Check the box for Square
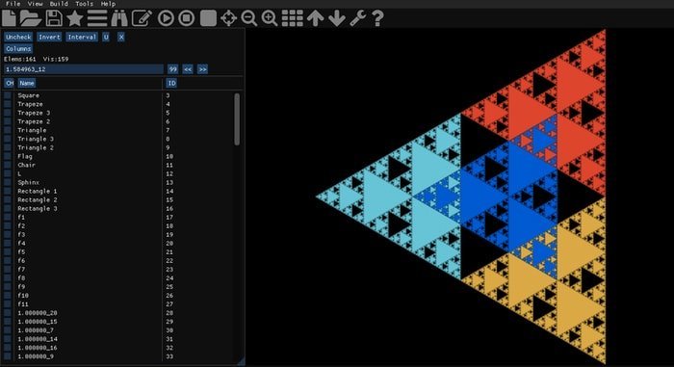674x367 pixels. tap(8, 95)
